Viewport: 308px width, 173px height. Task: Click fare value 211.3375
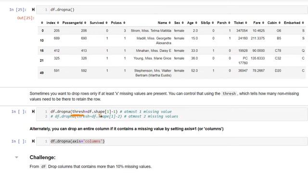(257, 38)
